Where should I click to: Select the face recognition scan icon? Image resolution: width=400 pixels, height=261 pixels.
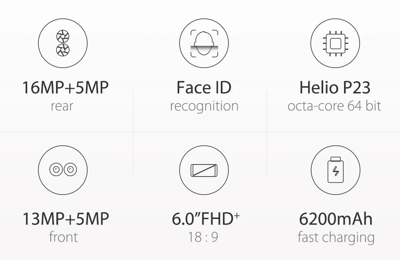tap(204, 43)
